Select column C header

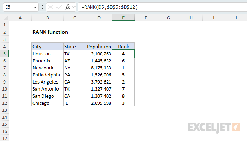click(75, 18)
